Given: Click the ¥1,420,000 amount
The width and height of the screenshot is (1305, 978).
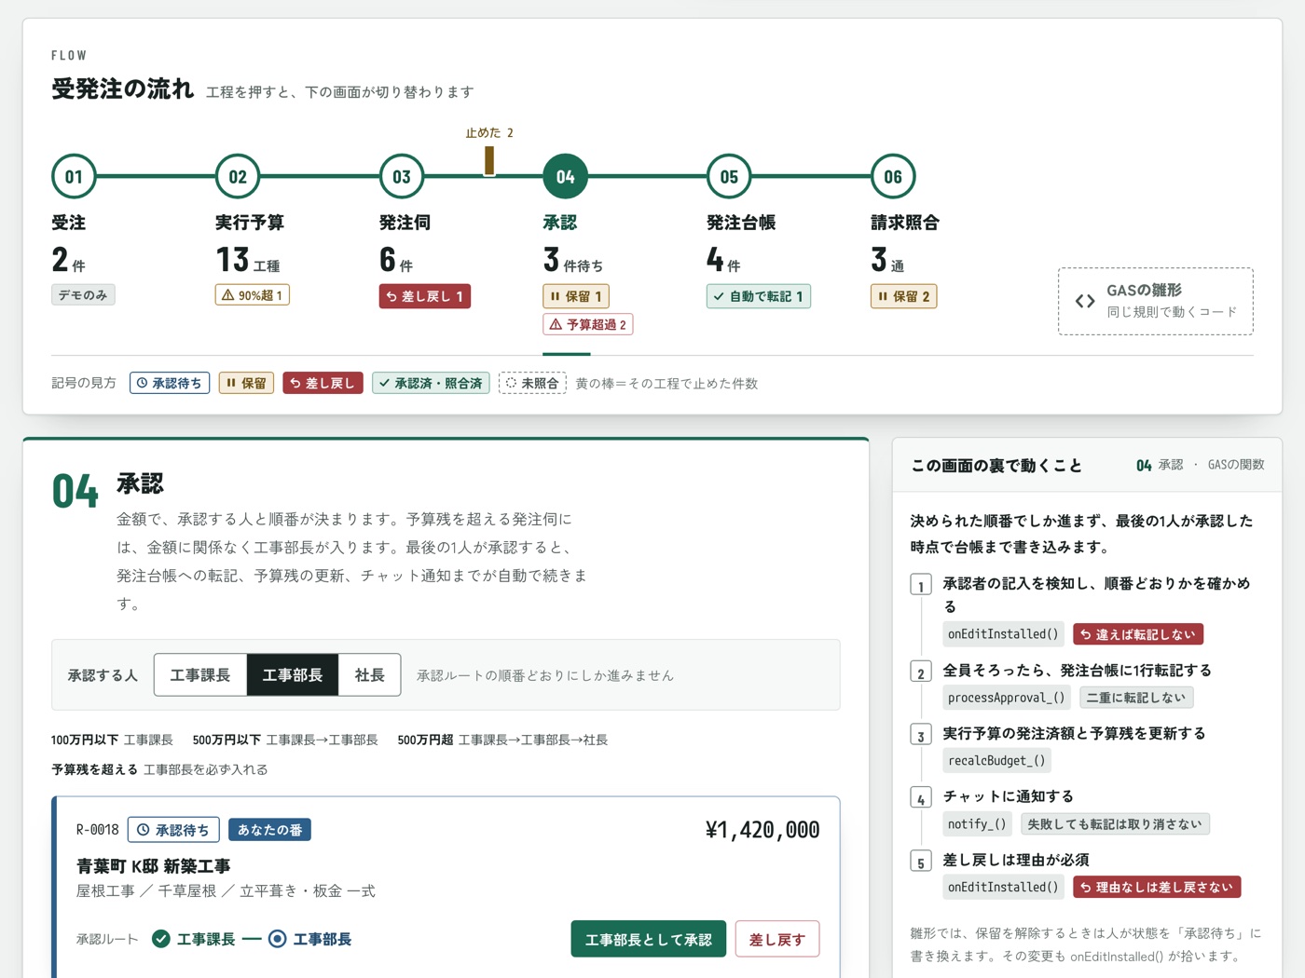Looking at the screenshot, I should [x=762, y=830].
